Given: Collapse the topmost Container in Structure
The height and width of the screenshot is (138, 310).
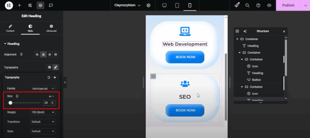Looking at the screenshot, I should pyautogui.click(x=237, y=39).
